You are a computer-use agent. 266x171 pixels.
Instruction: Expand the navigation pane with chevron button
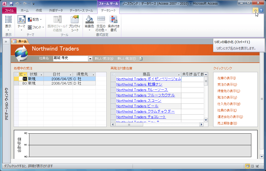tap(6, 42)
